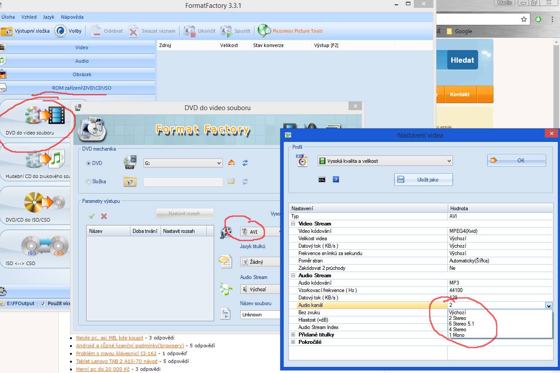This screenshot has height=373, width=560.
Task: Click the OK button in Nastavení videa
Action: click(516, 160)
